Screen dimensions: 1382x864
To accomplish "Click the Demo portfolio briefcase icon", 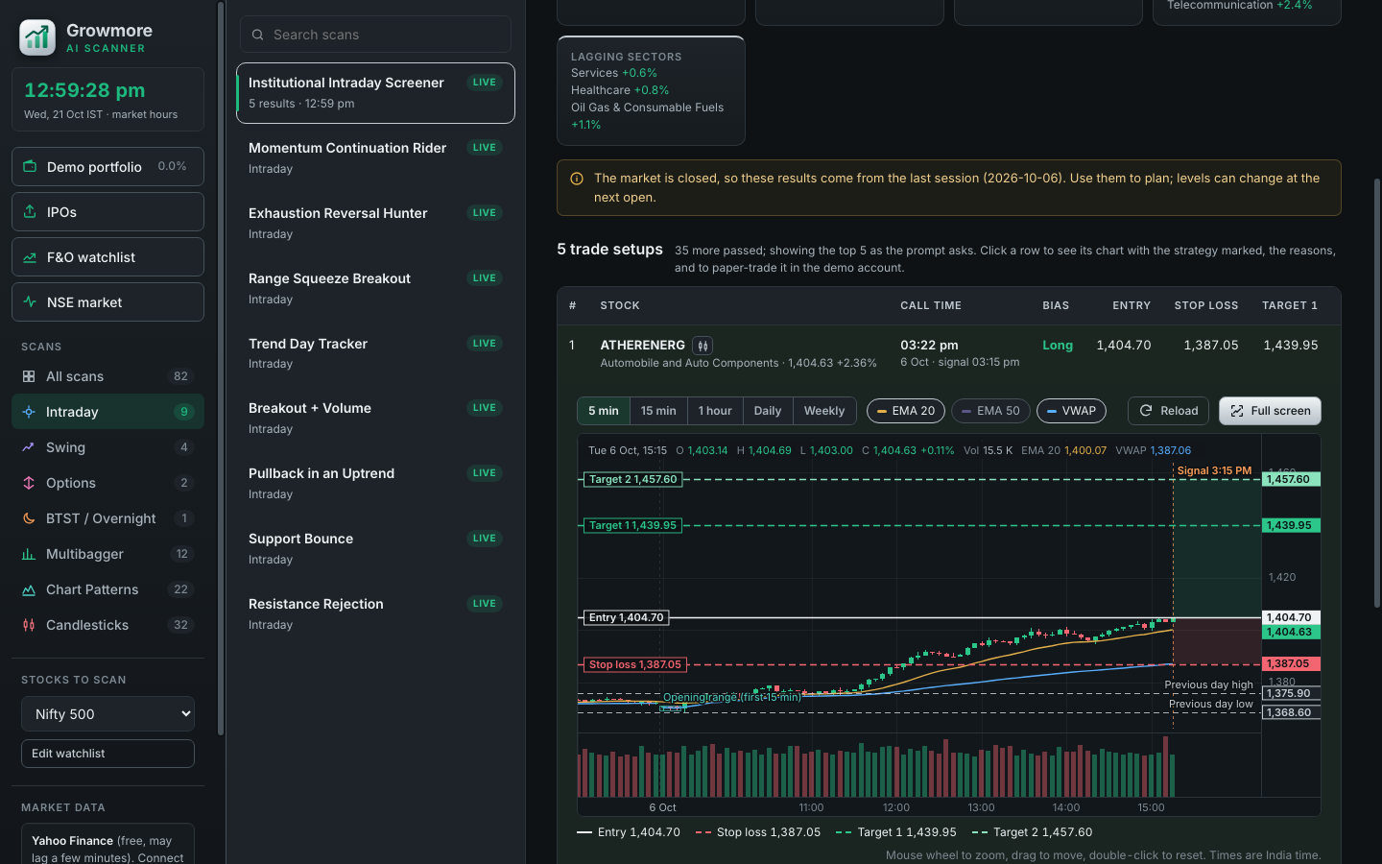I will click(x=30, y=167).
